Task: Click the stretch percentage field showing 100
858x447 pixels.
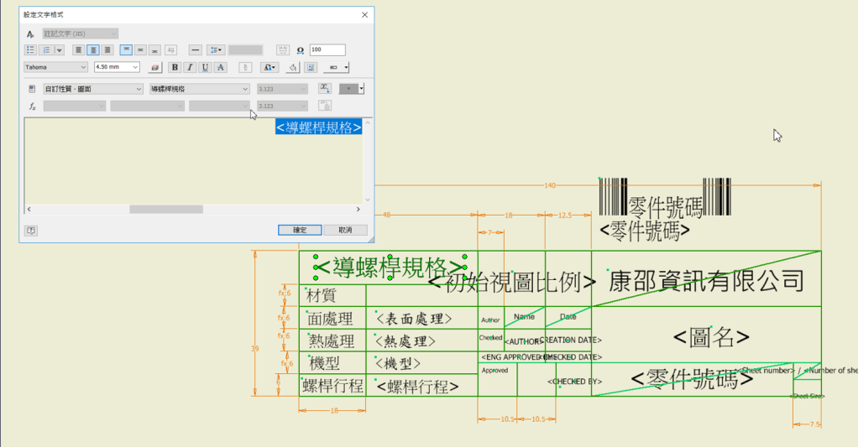Action: tap(327, 50)
